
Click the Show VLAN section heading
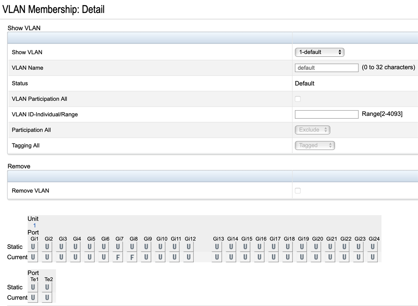pyautogui.click(x=24, y=28)
